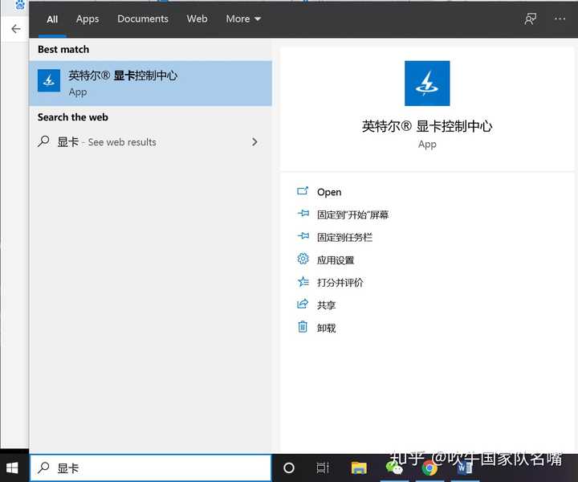The width and height of the screenshot is (578, 482).
Task: Click magnifier icon beside 显卡 web result
Action: coord(43,141)
